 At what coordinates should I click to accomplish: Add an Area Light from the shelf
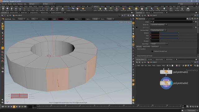pyautogui.click(x=111, y=9)
